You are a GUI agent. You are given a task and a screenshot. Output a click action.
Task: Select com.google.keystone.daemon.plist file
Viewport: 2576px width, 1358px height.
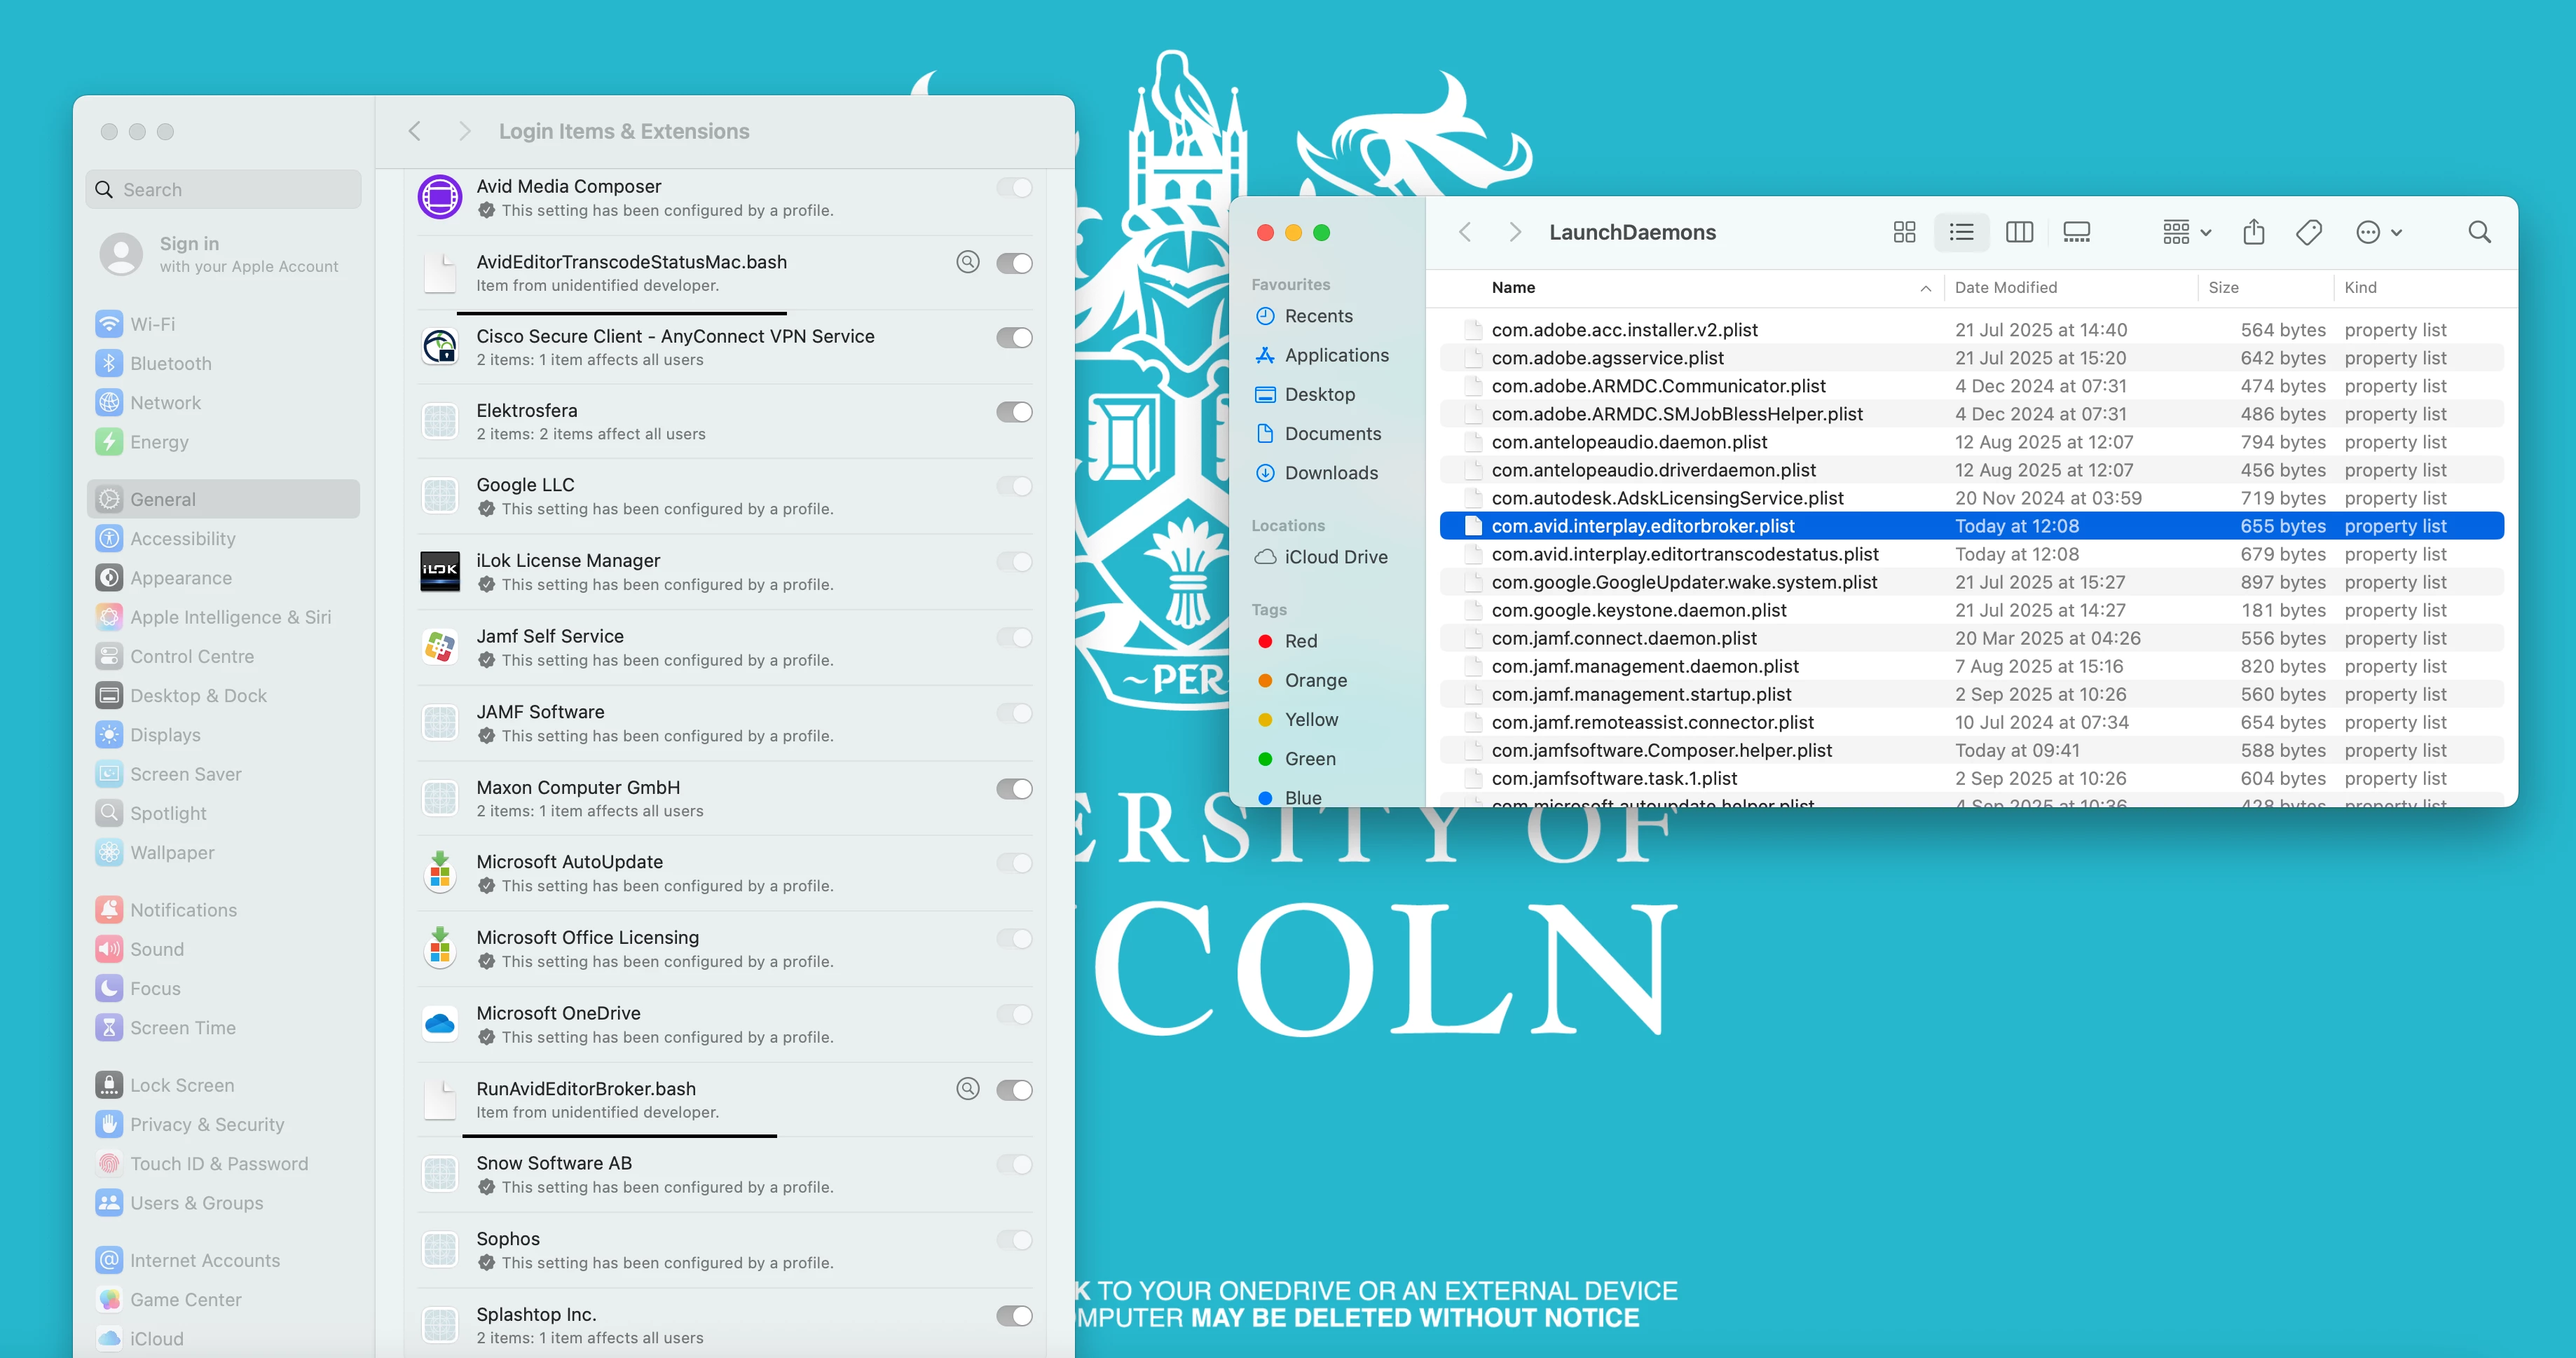(x=1971, y=610)
